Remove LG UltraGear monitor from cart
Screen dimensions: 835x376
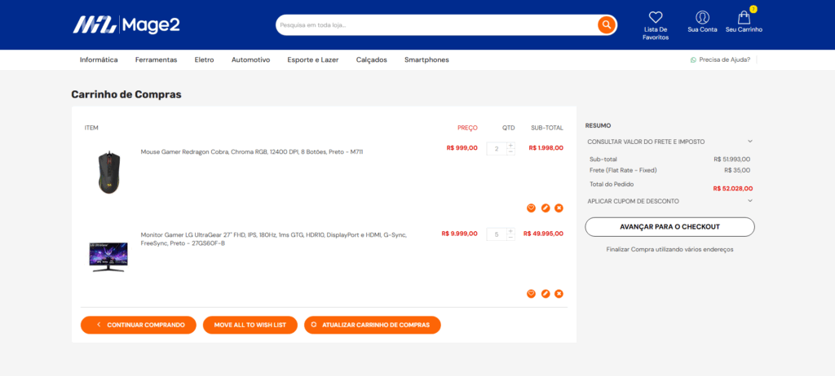pyautogui.click(x=559, y=294)
